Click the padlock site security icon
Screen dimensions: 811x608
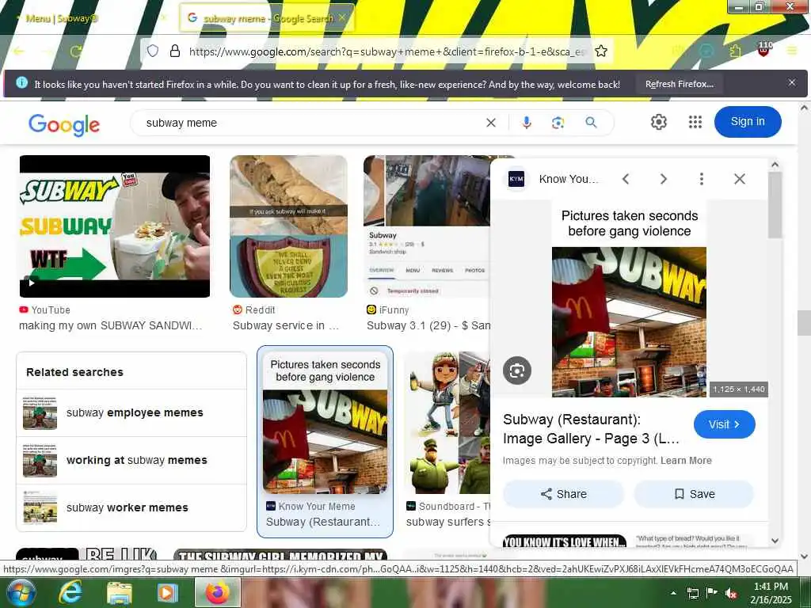click(x=175, y=51)
